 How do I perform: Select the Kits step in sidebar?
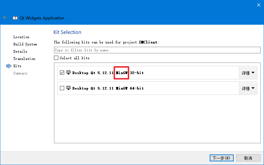click(x=17, y=66)
